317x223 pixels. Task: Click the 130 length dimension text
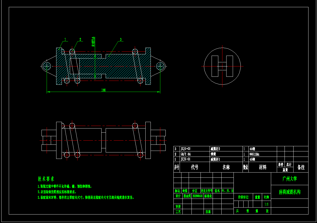[x=103, y=90]
